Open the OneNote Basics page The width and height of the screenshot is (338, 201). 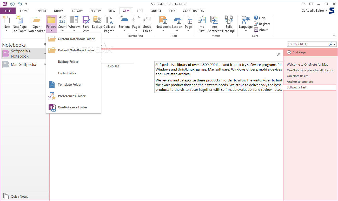pos(298,76)
